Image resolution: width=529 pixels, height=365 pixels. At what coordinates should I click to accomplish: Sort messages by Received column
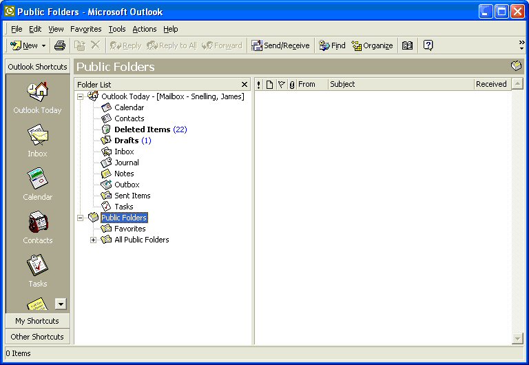click(493, 84)
